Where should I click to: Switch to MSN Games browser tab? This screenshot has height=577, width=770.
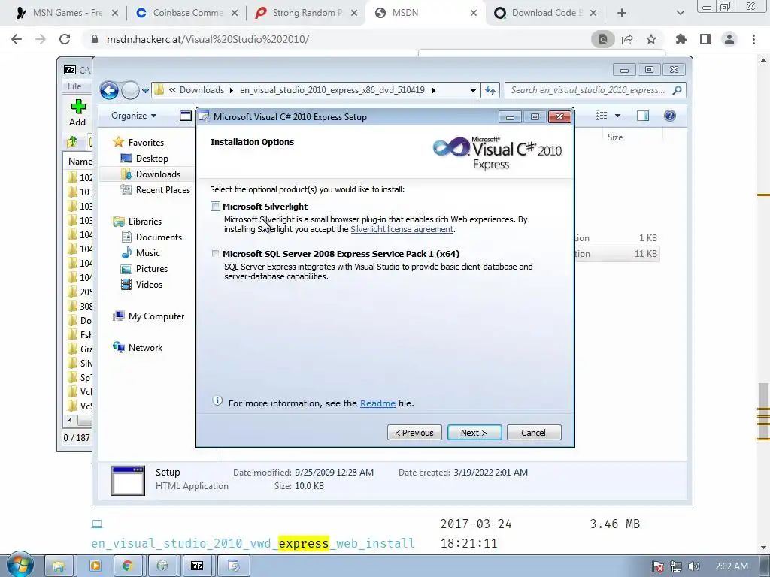click(67, 13)
